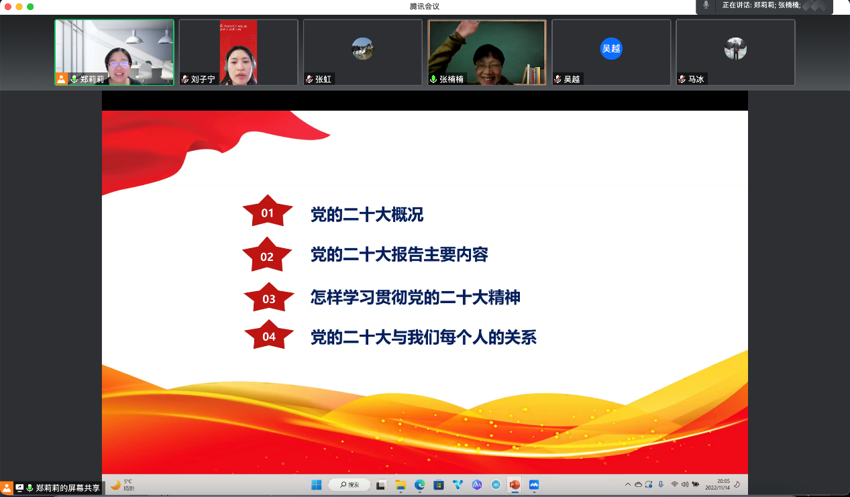This screenshot has width=850, height=497.
Task: Open Task View in the taskbar
Action: (381, 484)
